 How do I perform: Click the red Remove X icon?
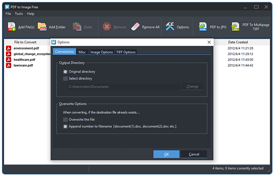[x=107, y=27]
